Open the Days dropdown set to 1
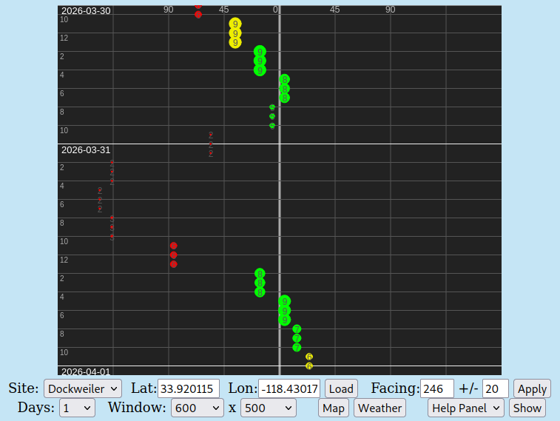Screen dimensions: 560x421 tap(77, 408)
